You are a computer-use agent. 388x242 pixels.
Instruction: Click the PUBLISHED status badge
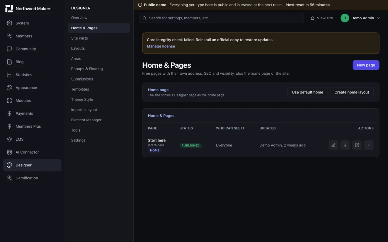pos(190,146)
